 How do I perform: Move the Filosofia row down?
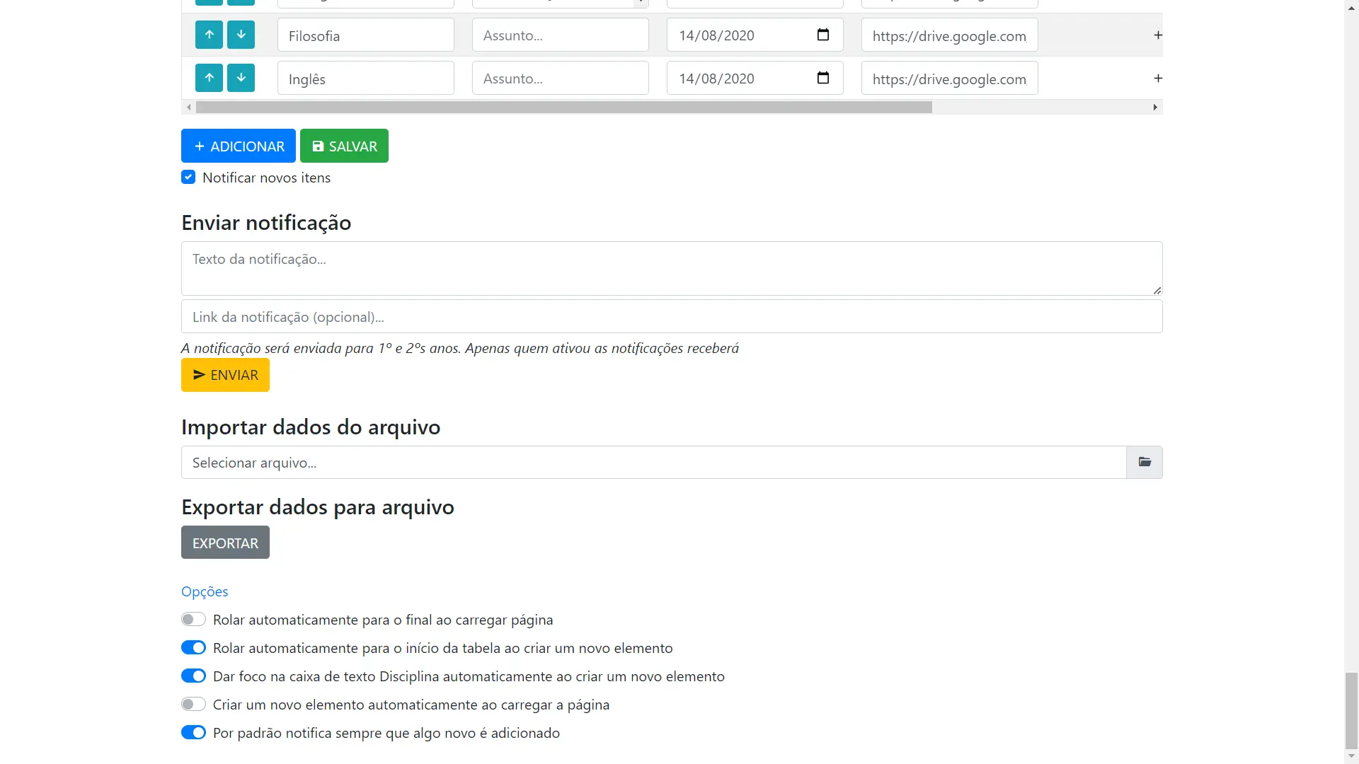[241, 35]
